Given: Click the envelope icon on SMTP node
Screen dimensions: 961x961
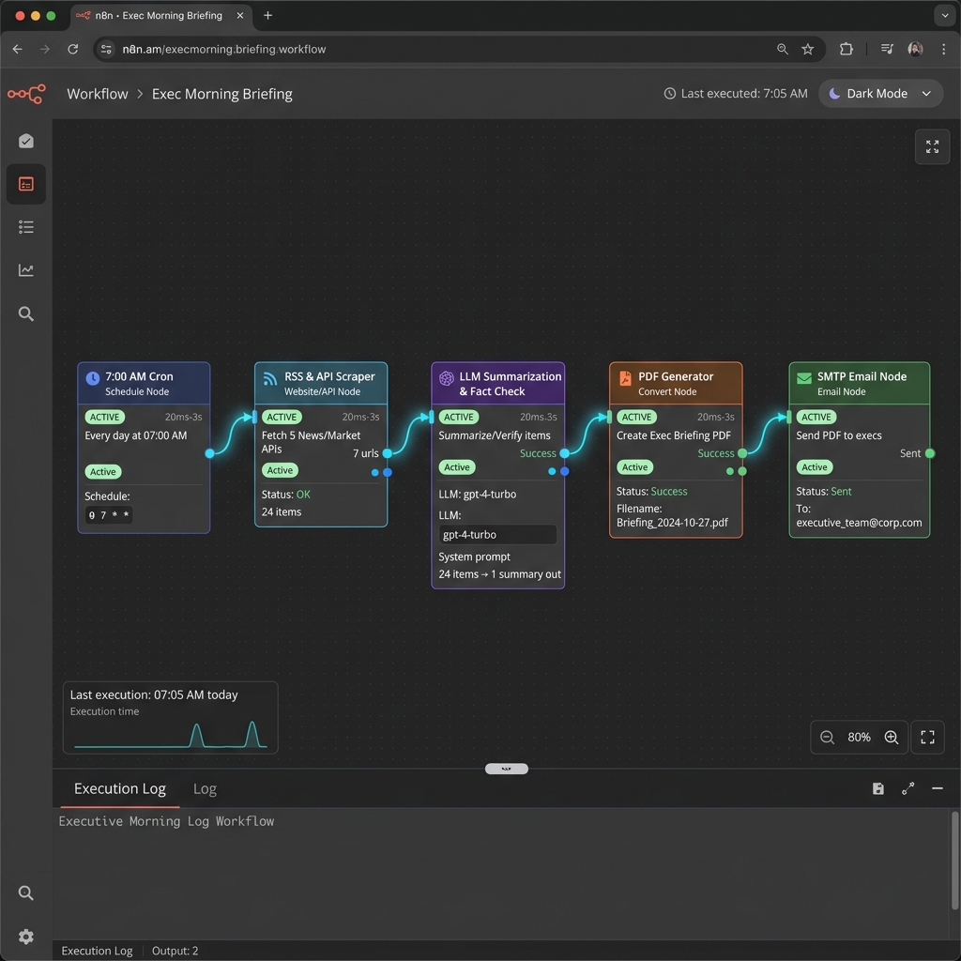Looking at the screenshot, I should tap(803, 378).
